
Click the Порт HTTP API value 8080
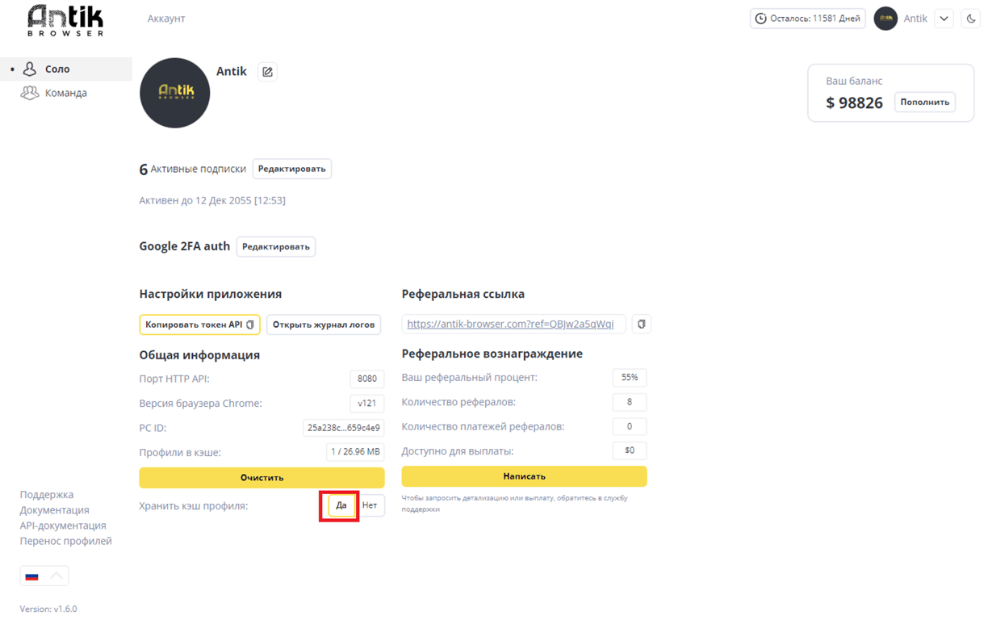coord(367,379)
